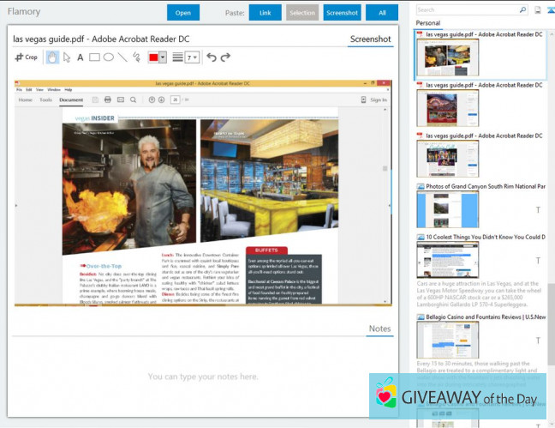This screenshot has height=428, width=555.
Task: Click the paste Link button
Action: 265,12
